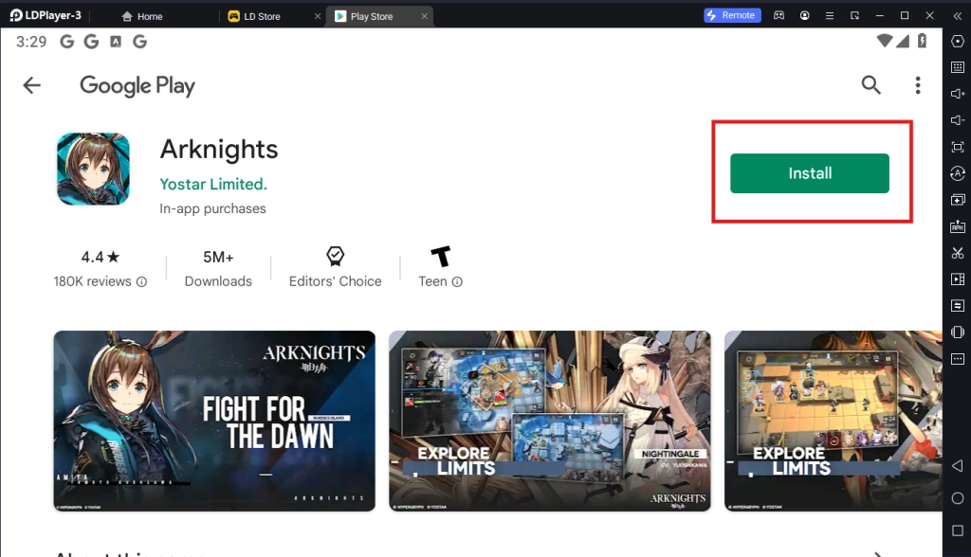Viewport: 971px width, 557px height.
Task: Tap the Android recents square
Action: coord(958,531)
